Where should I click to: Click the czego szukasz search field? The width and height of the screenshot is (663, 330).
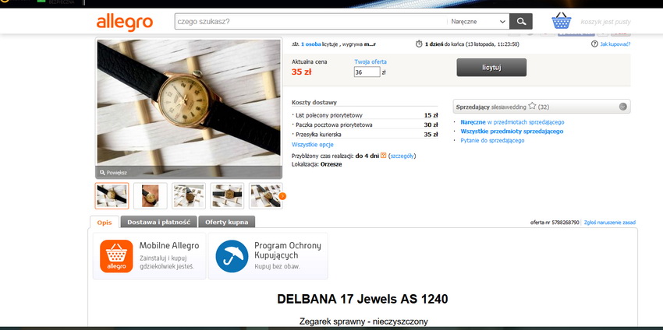point(310,22)
